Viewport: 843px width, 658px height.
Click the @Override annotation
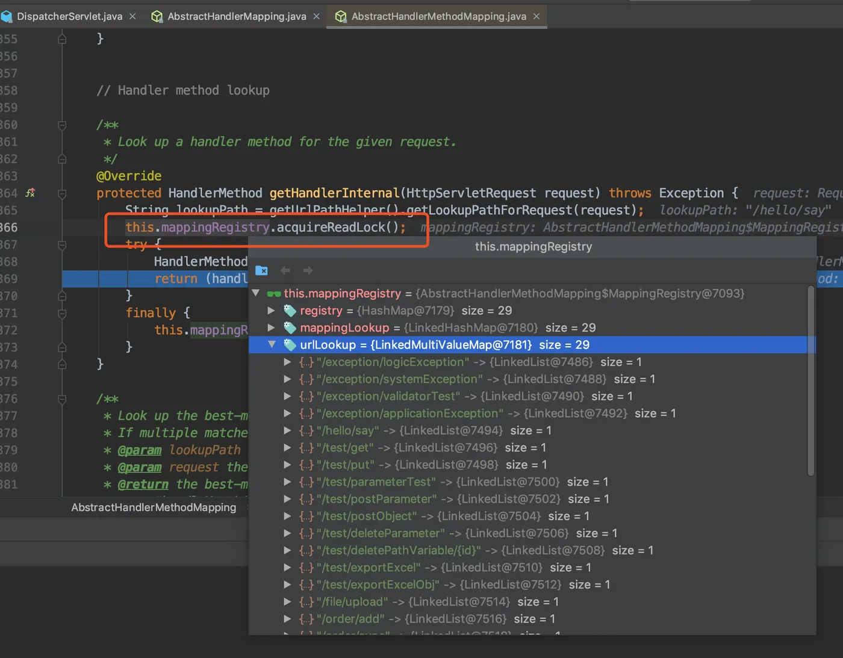click(x=129, y=176)
